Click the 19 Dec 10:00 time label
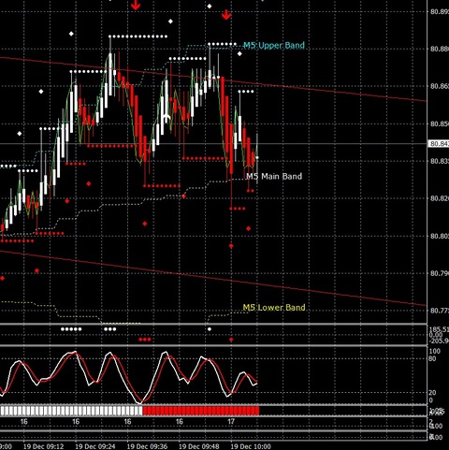The image size is (449, 450). [251, 446]
